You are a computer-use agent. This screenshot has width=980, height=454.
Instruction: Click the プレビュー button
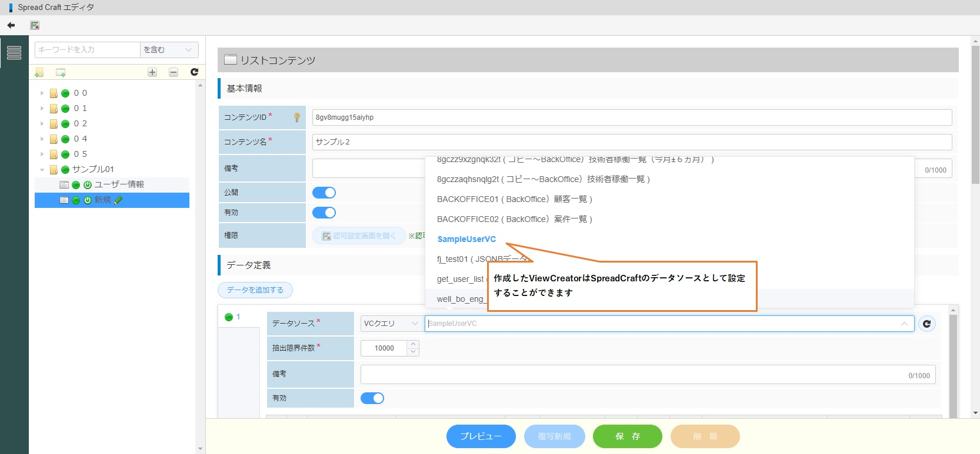(481, 436)
